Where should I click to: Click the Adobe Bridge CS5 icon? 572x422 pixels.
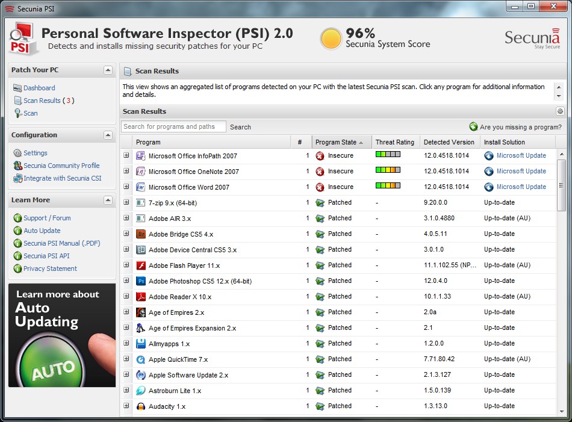tap(140, 234)
